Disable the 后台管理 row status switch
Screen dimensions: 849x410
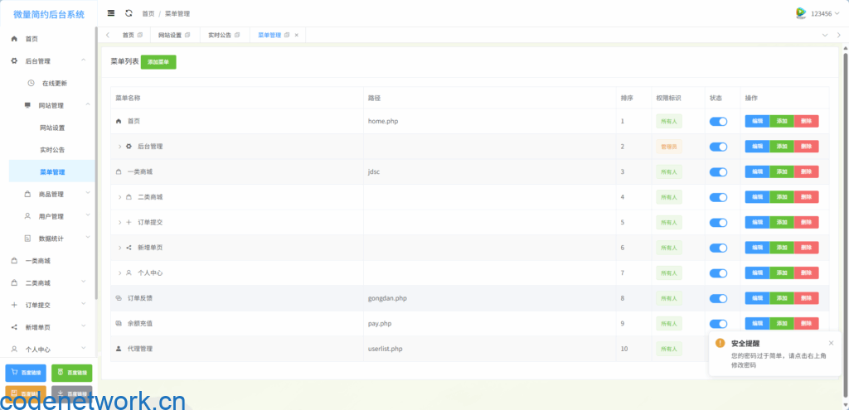(718, 147)
